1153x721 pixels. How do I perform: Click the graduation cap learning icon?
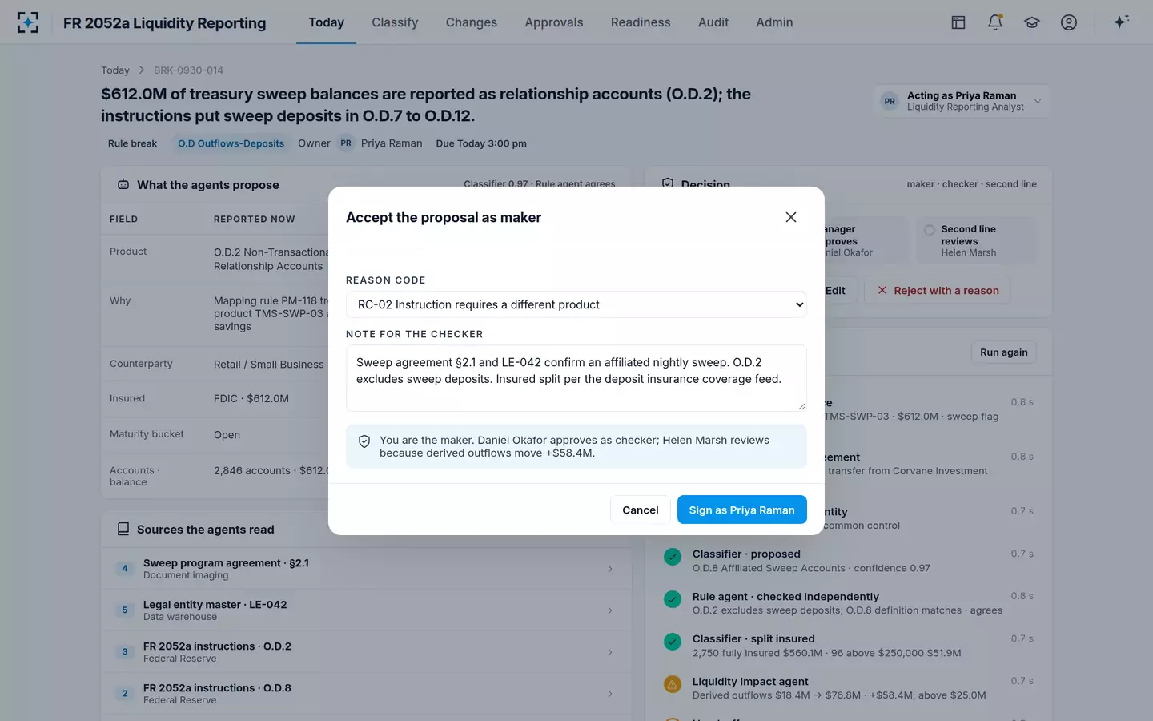click(1032, 22)
